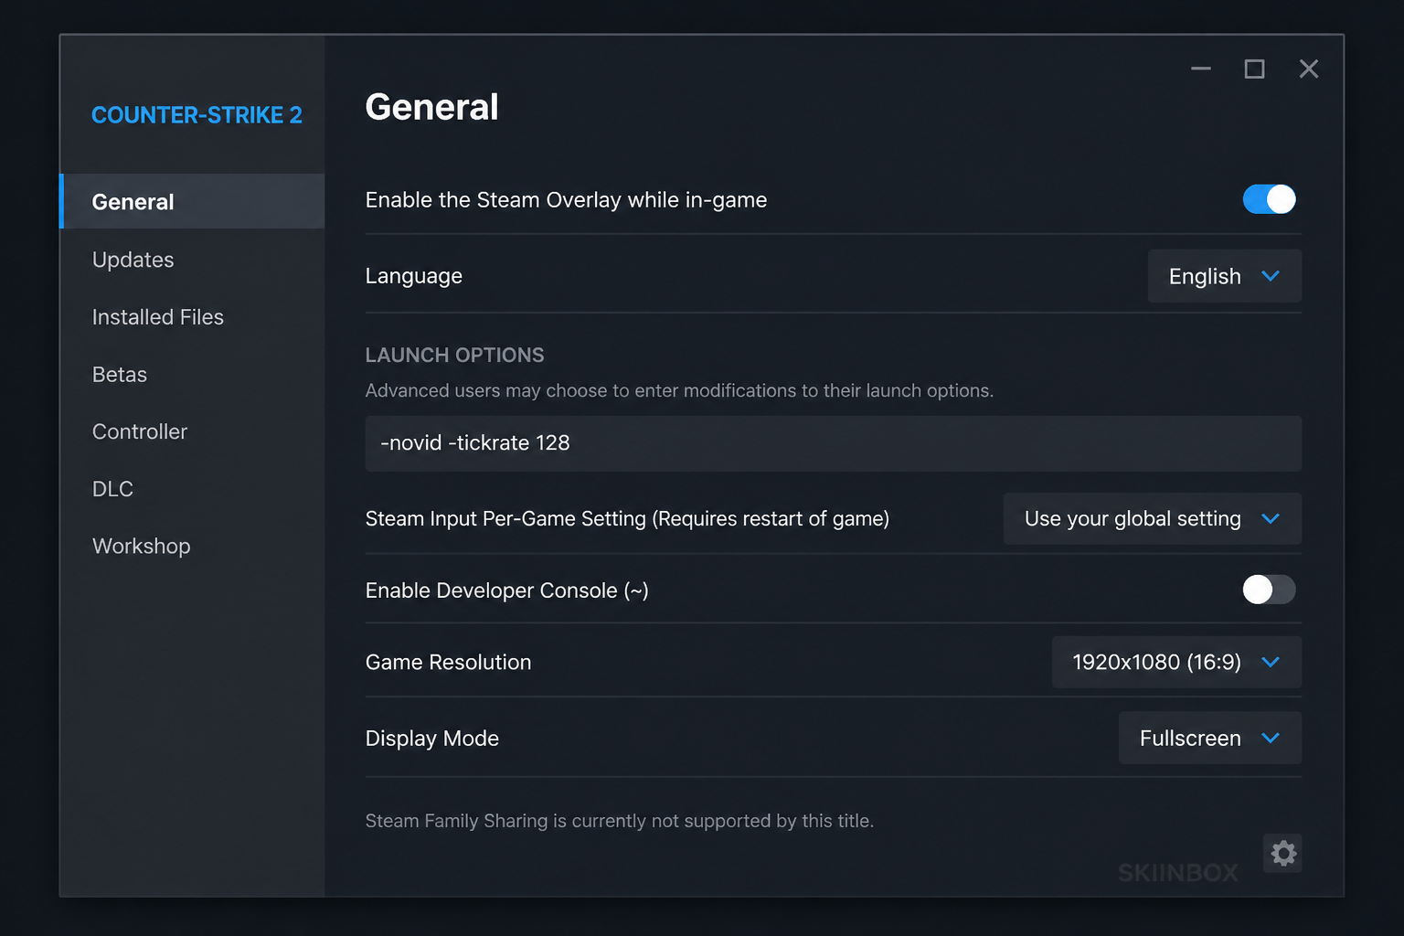Open the Display Mode Fullscreen dropdown
Screen dimensions: 1404x936
1209,738
